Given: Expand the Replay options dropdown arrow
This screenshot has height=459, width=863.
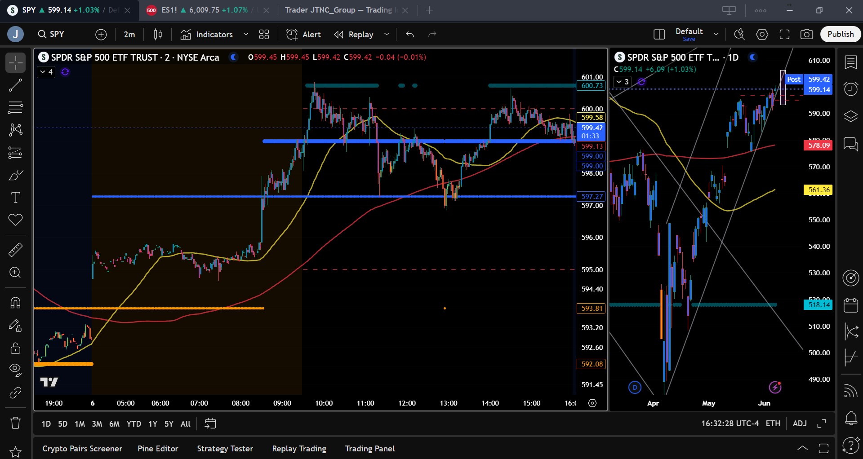Looking at the screenshot, I should click(387, 34).
